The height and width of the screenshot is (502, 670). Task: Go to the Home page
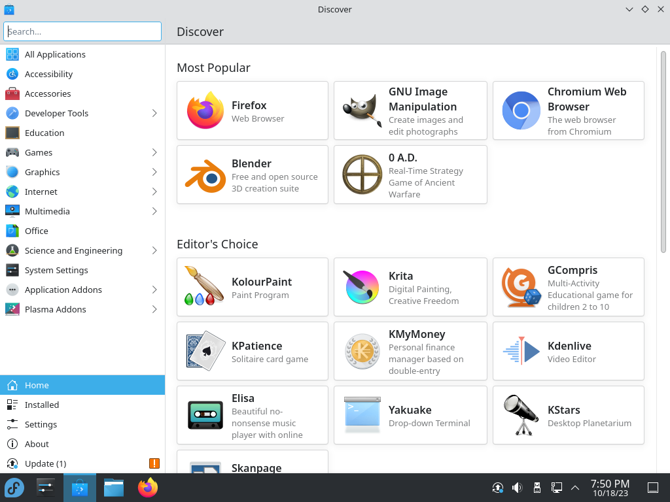(82, 385)
